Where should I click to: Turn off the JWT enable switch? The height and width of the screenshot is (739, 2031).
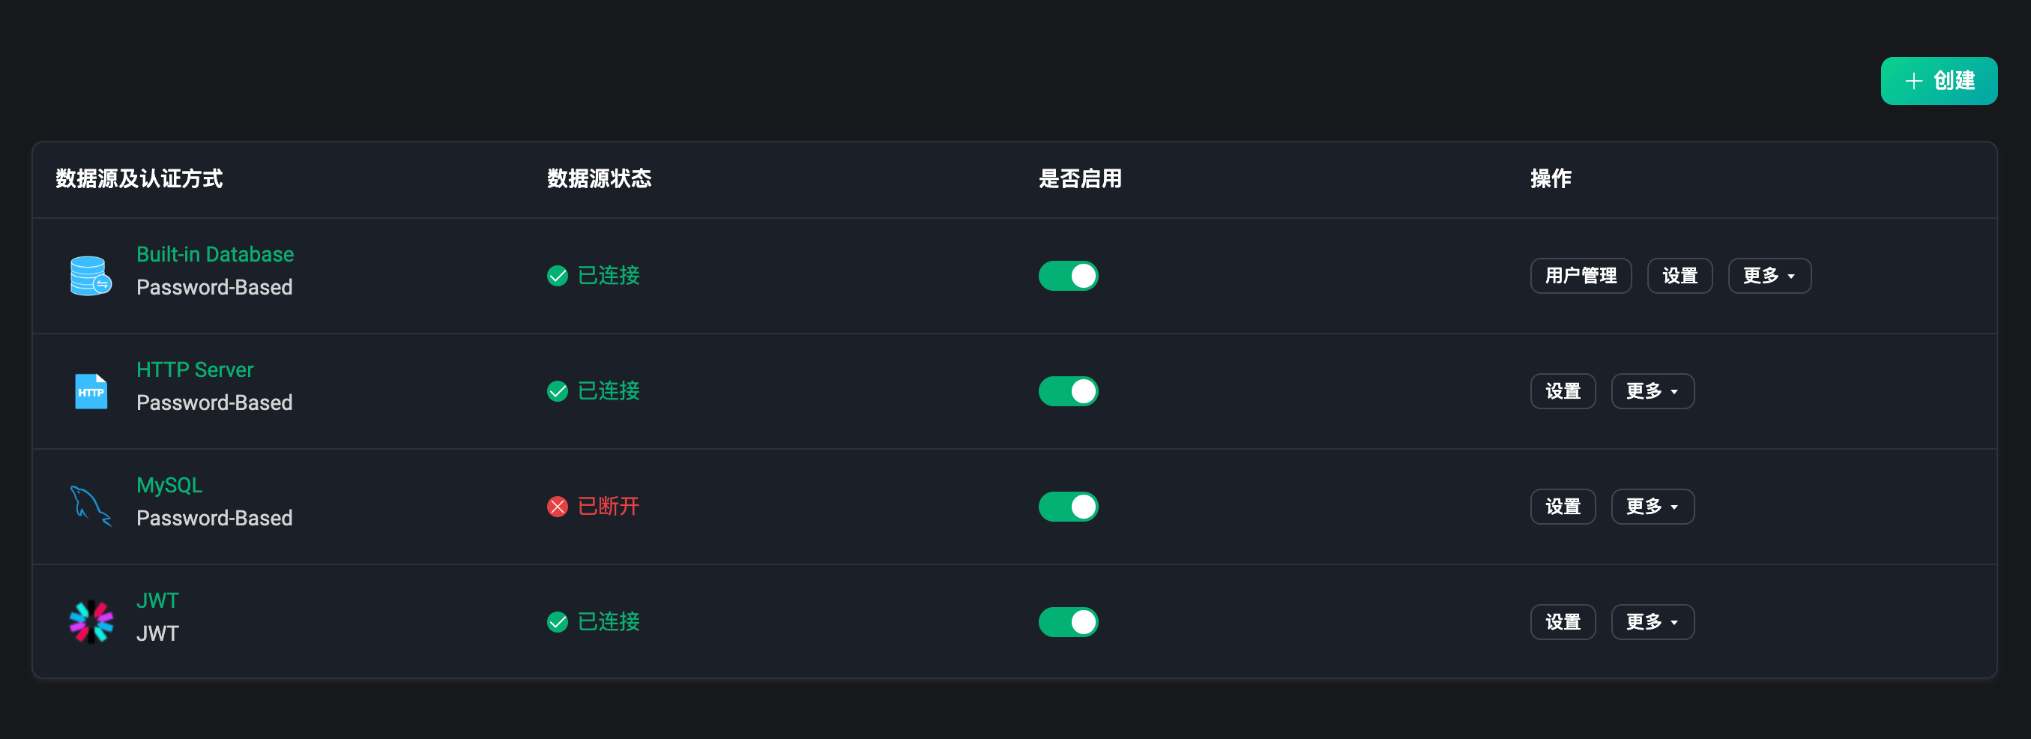click(1067, 621)
